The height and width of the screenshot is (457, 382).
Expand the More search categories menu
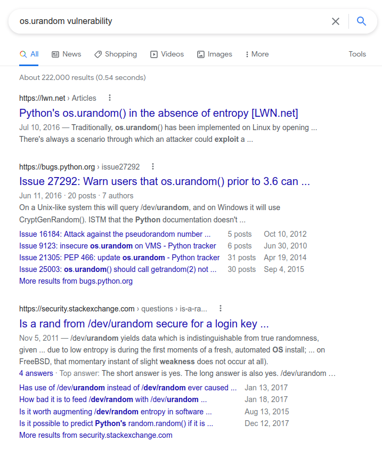point(257,54)
